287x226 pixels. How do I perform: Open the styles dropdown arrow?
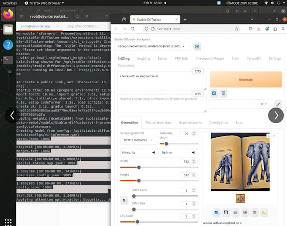[x=266, y=104]
